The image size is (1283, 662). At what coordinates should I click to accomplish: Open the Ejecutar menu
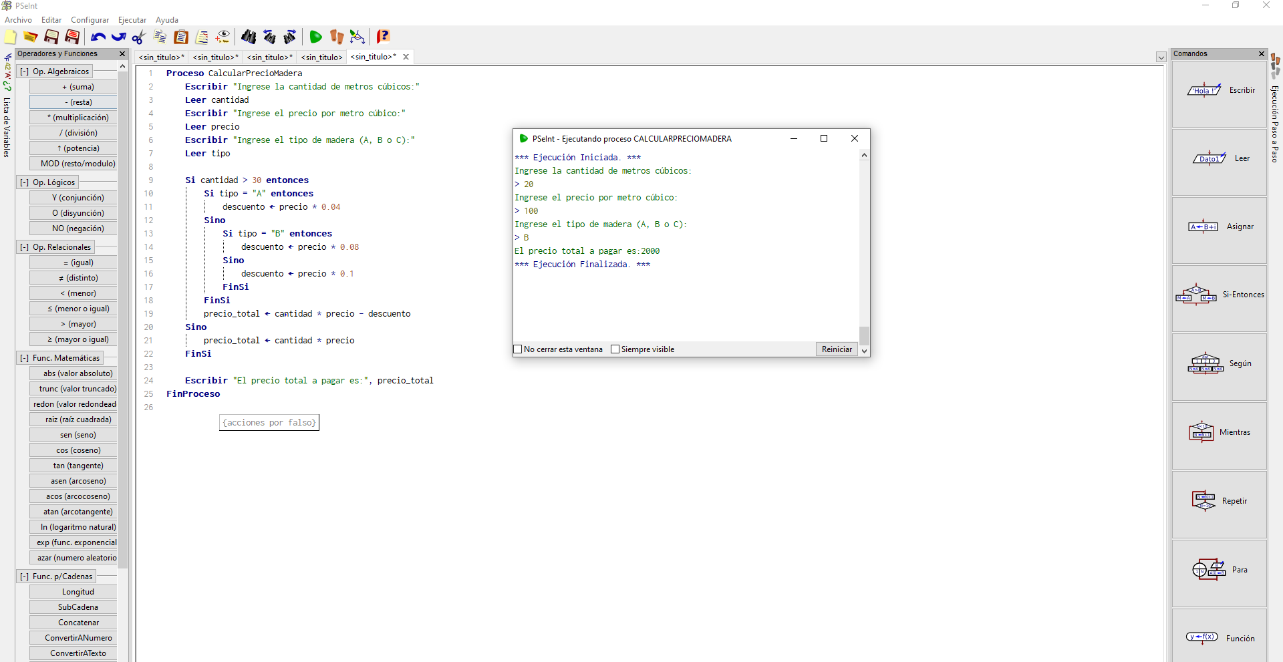pos(132,20)
